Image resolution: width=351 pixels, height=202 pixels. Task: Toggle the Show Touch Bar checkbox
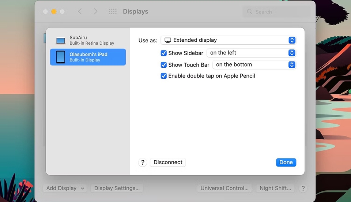click(x=164, y=65)
